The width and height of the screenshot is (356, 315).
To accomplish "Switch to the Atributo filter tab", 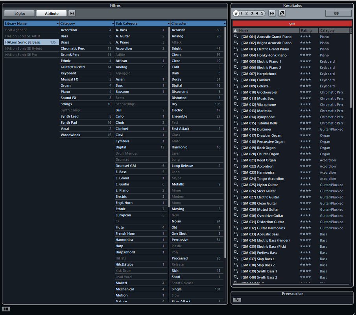I will click(52, 13).
